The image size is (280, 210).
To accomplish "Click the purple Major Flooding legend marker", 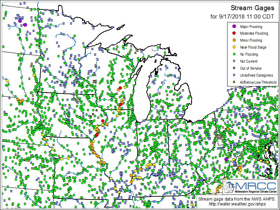I will pyautogui.click(x=234, y=27).
